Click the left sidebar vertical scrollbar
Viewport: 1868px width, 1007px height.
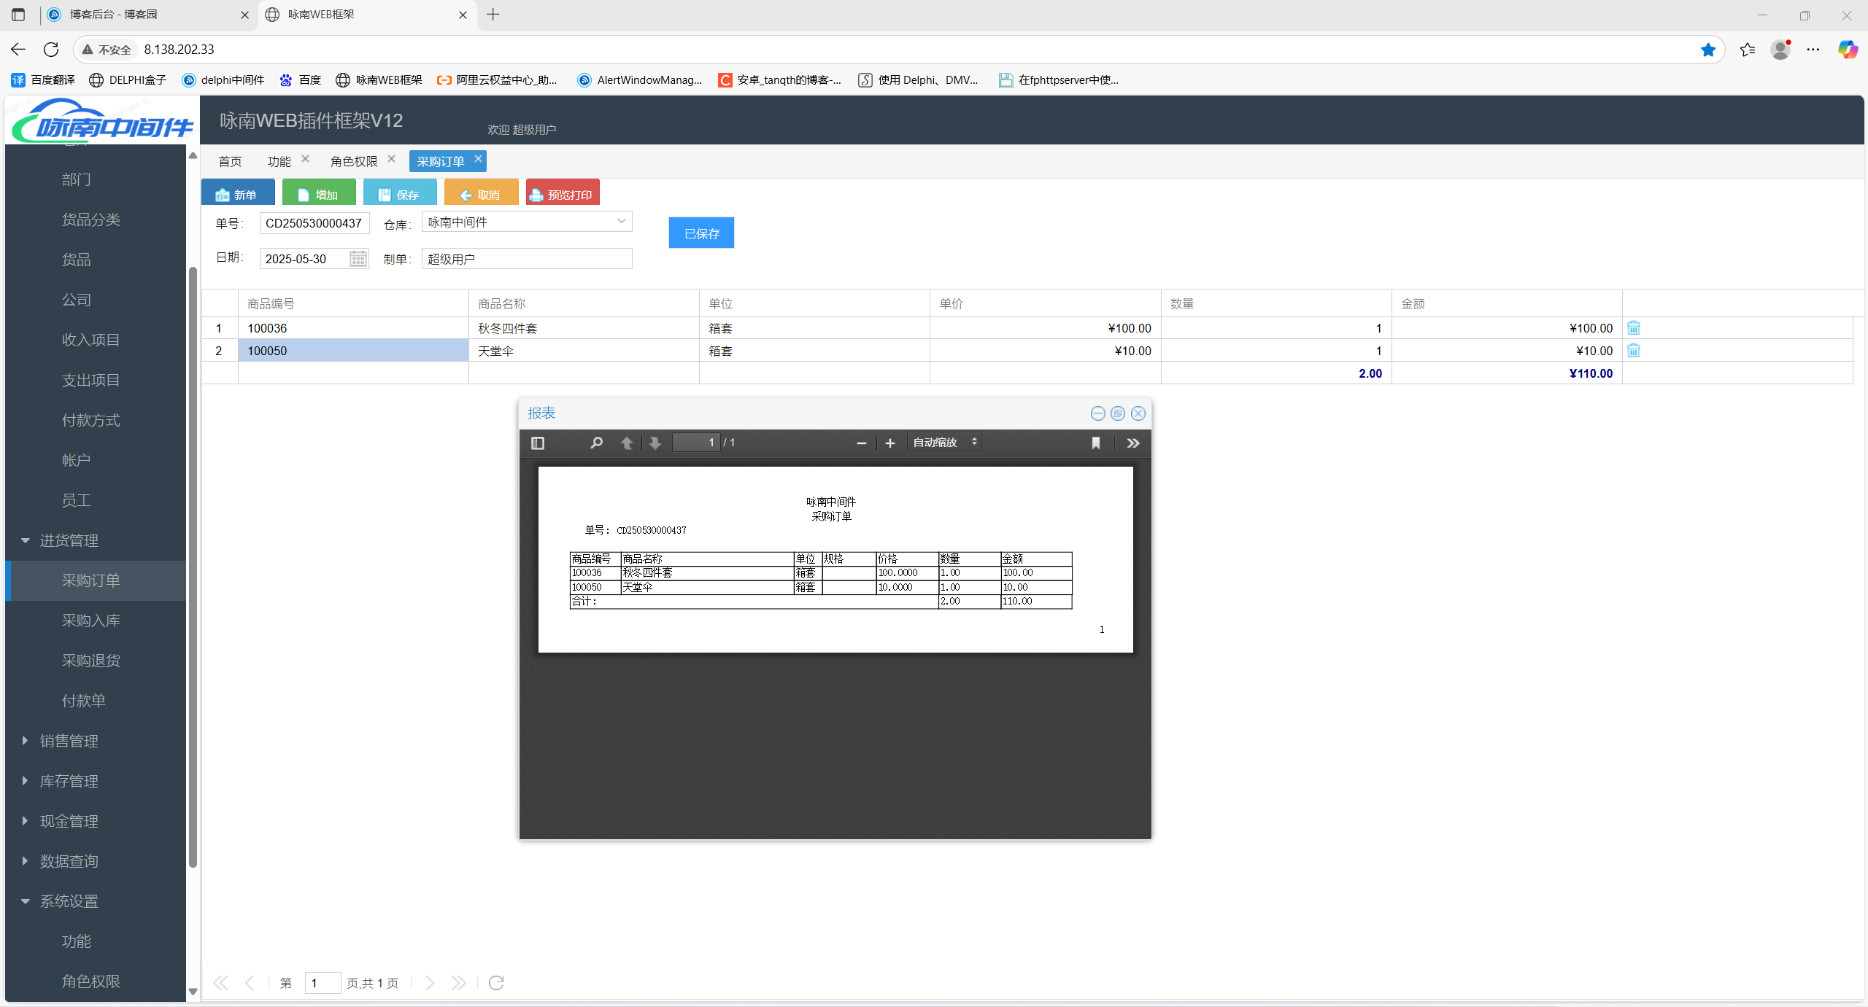coord(193,565)
